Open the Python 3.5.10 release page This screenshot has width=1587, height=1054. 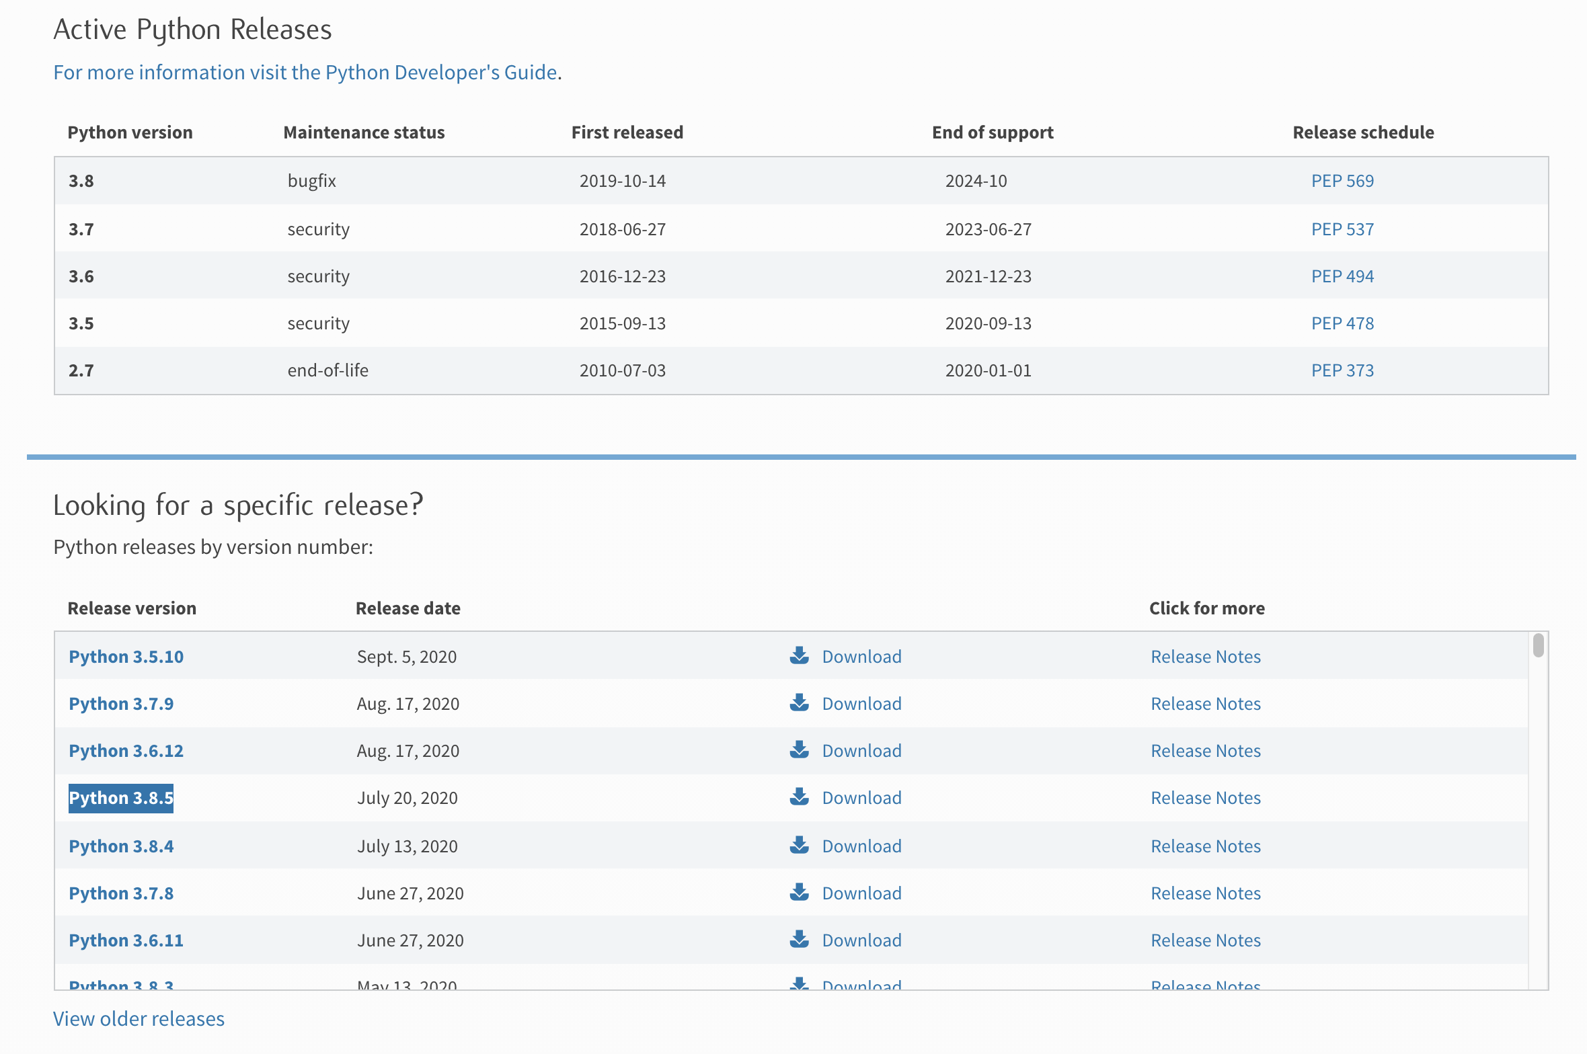pos(126,657)
